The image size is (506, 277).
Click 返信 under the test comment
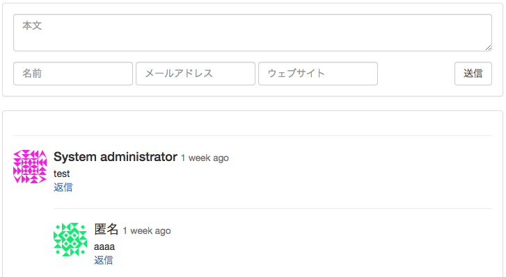pyautogui.click(x=63, y=187)
